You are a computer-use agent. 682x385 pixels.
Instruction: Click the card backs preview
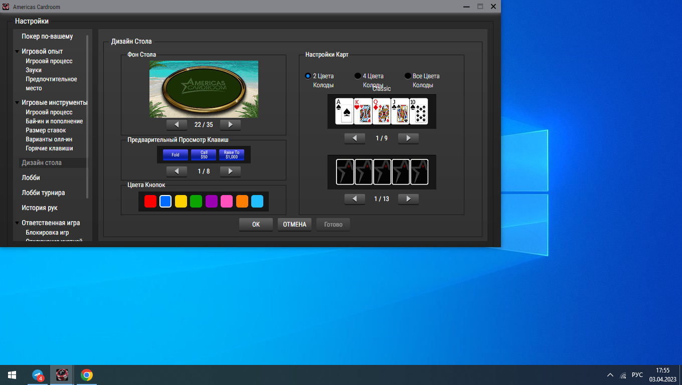tap(382, 172)
